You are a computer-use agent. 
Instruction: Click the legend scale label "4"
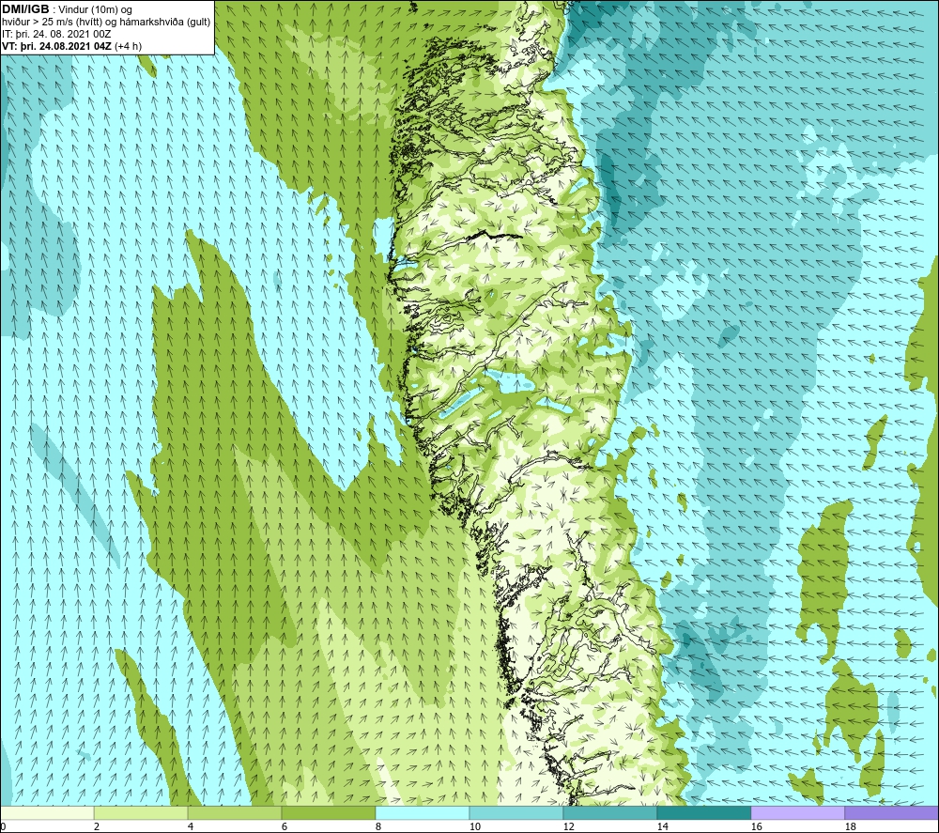point(190,827)
